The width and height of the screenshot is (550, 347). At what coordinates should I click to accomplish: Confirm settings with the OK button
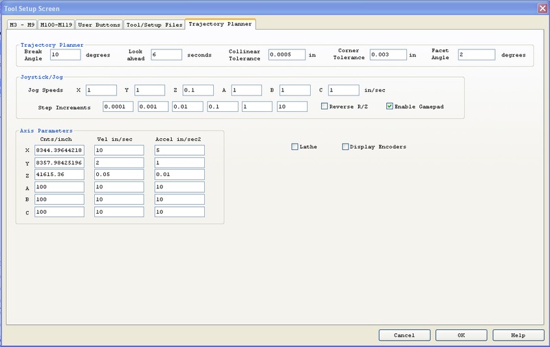pyautogui.click(x=461, y=335)
